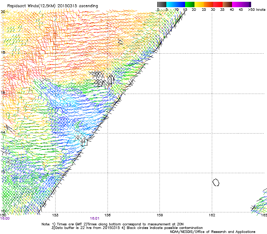Click the legend label '25'
The height and width of the screenshot is (234, 267).
click(204, 10)
